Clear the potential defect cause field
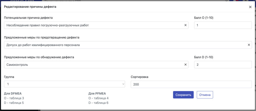Screen dimensions: 256x111 point(185,25)
